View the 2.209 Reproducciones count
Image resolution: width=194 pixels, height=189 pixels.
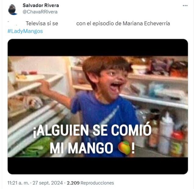pos(90,183)
